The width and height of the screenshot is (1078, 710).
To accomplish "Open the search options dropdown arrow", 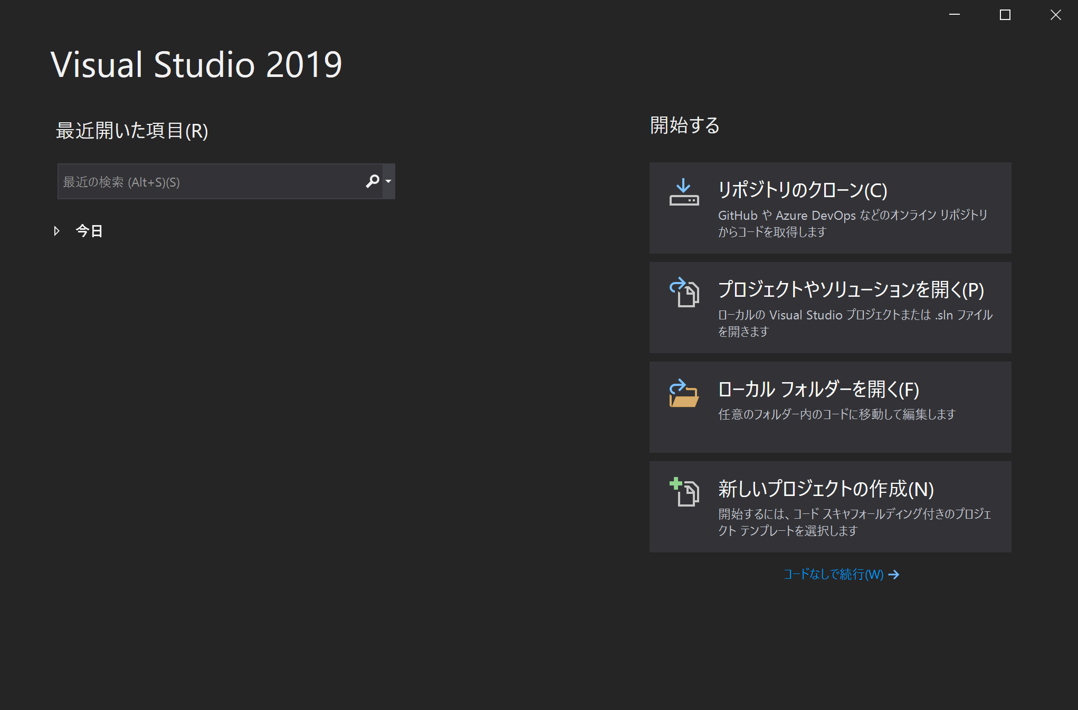I will click(389, 181).
